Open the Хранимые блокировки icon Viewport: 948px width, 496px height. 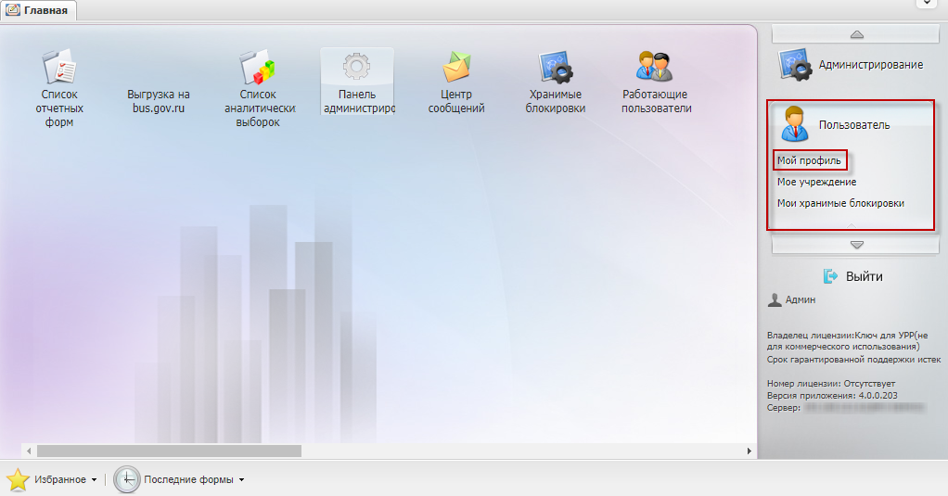(x=556, y=68)
